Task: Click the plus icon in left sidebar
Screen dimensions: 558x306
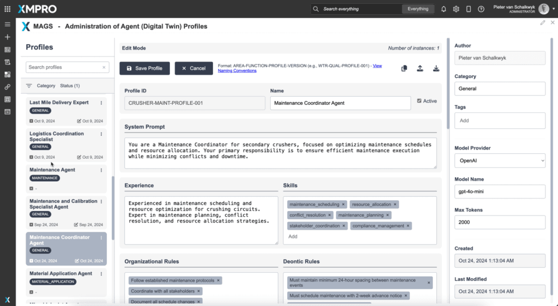Action: click(7, 37)
